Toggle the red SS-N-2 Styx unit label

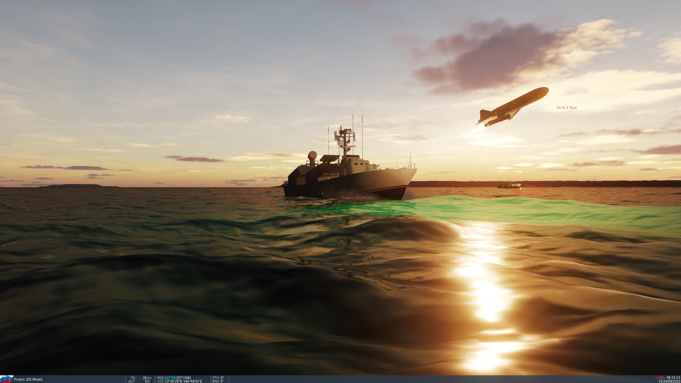pos(566,107)
